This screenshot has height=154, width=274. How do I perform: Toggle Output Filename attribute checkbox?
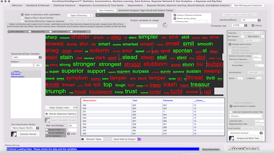[175, 15]
